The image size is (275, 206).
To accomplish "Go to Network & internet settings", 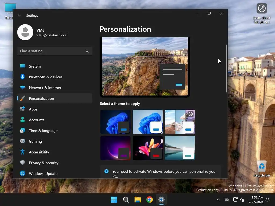I will (55, 88).
